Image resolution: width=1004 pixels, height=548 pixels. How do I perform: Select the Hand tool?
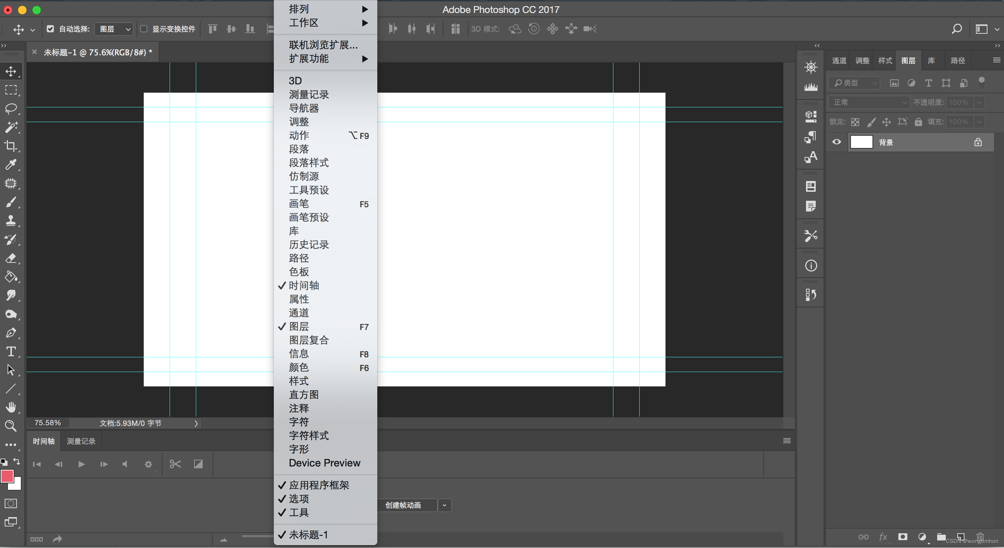(x=11, y=407)
